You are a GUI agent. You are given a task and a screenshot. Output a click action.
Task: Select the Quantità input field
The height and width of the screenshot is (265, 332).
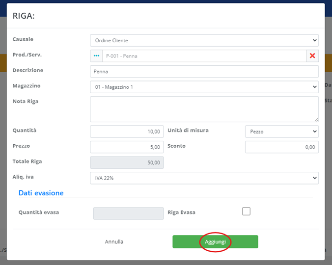127,132
